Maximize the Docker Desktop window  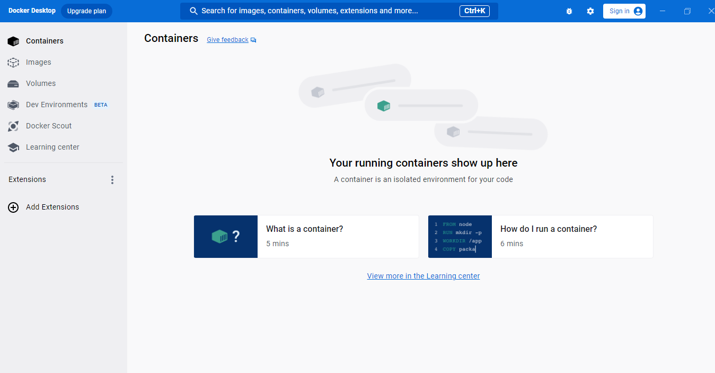(x=687, y=11)
